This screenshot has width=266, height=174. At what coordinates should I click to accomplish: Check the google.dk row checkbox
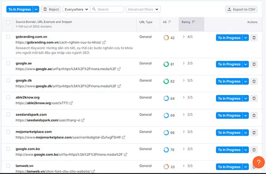pos(8,80)
